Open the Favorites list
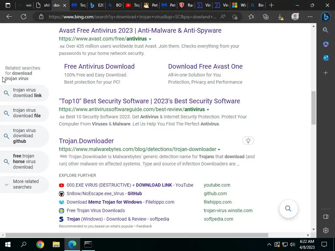335x251 pixels. click(x=251, y=17)
